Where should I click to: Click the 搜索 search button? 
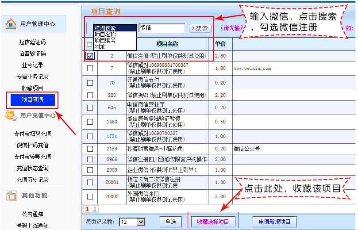(x=200, y=28)
